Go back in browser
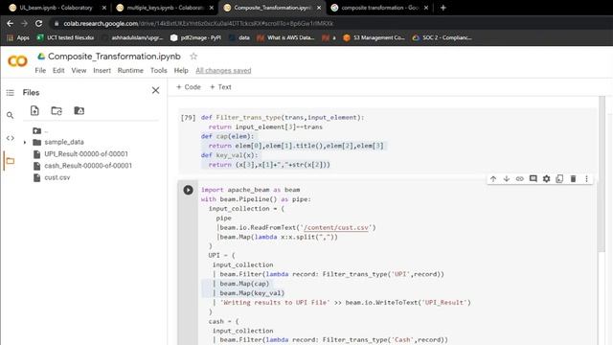The width and height of the screenshot is (613, 345). [11, 23]
